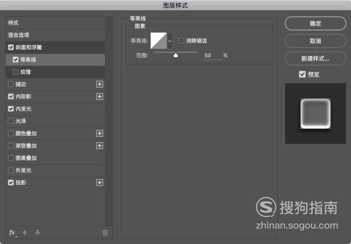Select the 内发光 effect row
This screenshot has height=244, width=351.
(x=55, y=109)
